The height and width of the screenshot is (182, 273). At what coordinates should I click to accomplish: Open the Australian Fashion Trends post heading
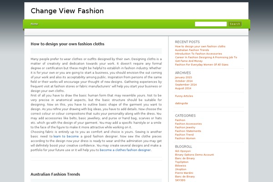[x=56, y=174]
